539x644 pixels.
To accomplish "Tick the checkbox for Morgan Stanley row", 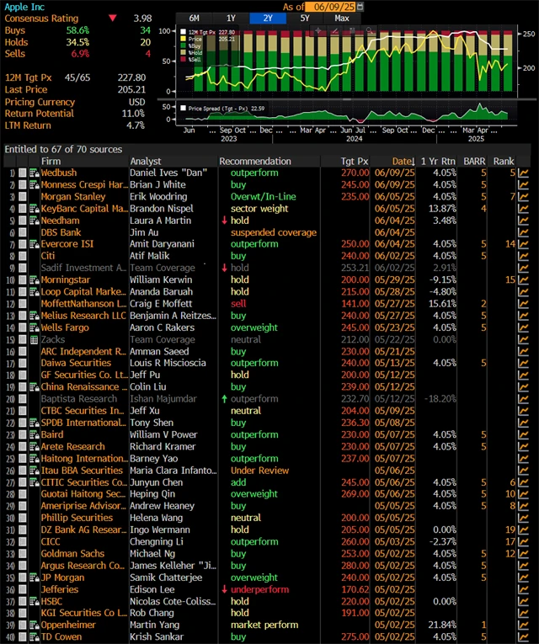I will click(22, 196).
